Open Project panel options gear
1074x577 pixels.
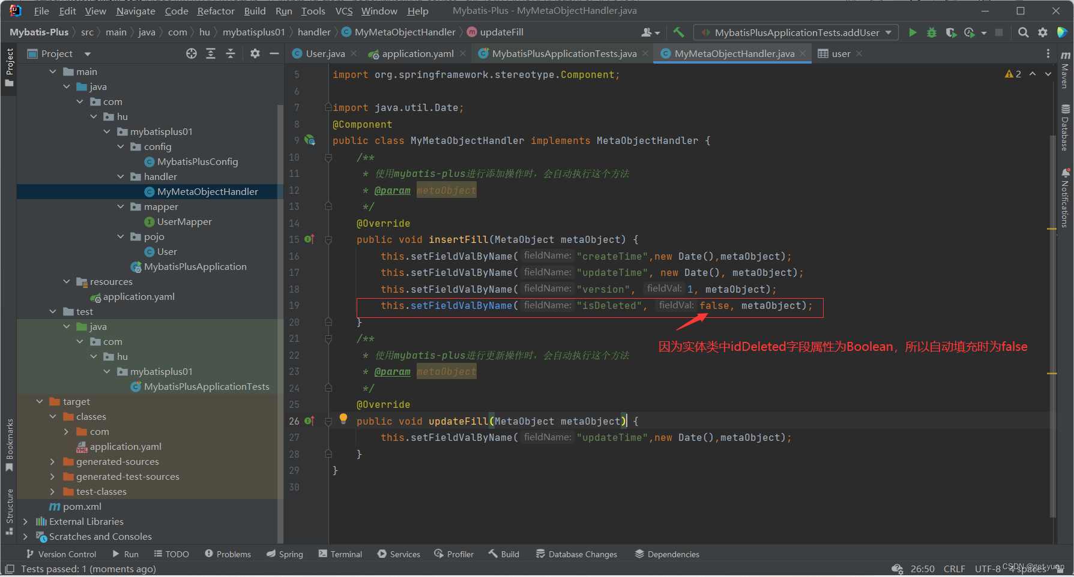[x=255, y=53]
